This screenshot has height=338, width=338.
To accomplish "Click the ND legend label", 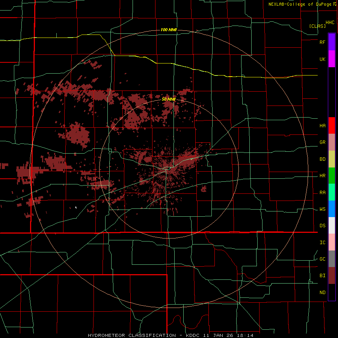I will [x=322, y=293].
